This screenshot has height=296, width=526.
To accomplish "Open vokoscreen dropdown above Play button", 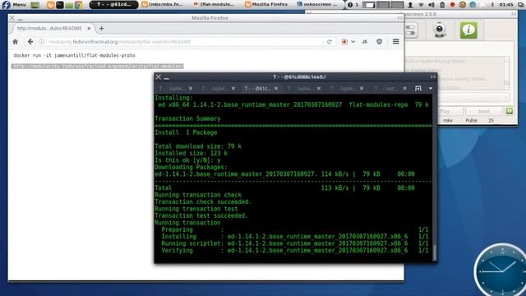I will click(473, 97).
